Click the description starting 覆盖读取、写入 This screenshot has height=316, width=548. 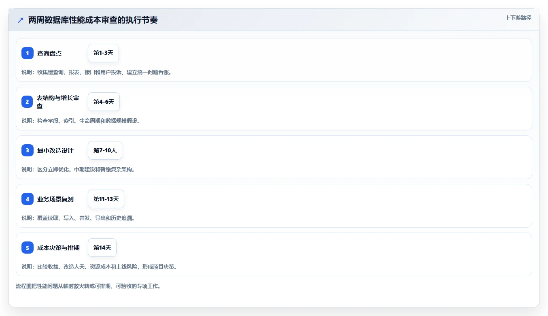(78, 218)
